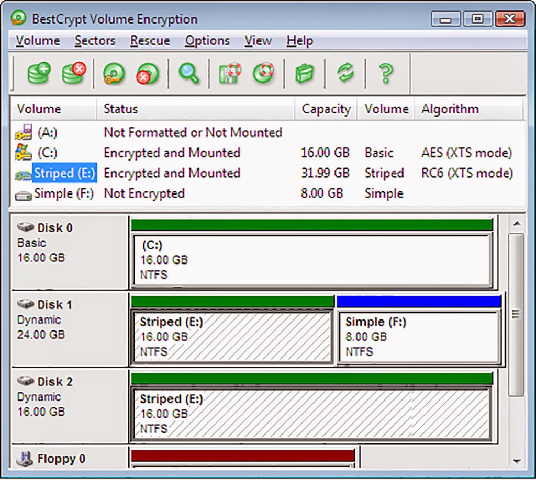Click the magnifying glass toolbar icon
Image resolution: width=536 pixels, height=480 pixels.
click(x=188, y=73)
